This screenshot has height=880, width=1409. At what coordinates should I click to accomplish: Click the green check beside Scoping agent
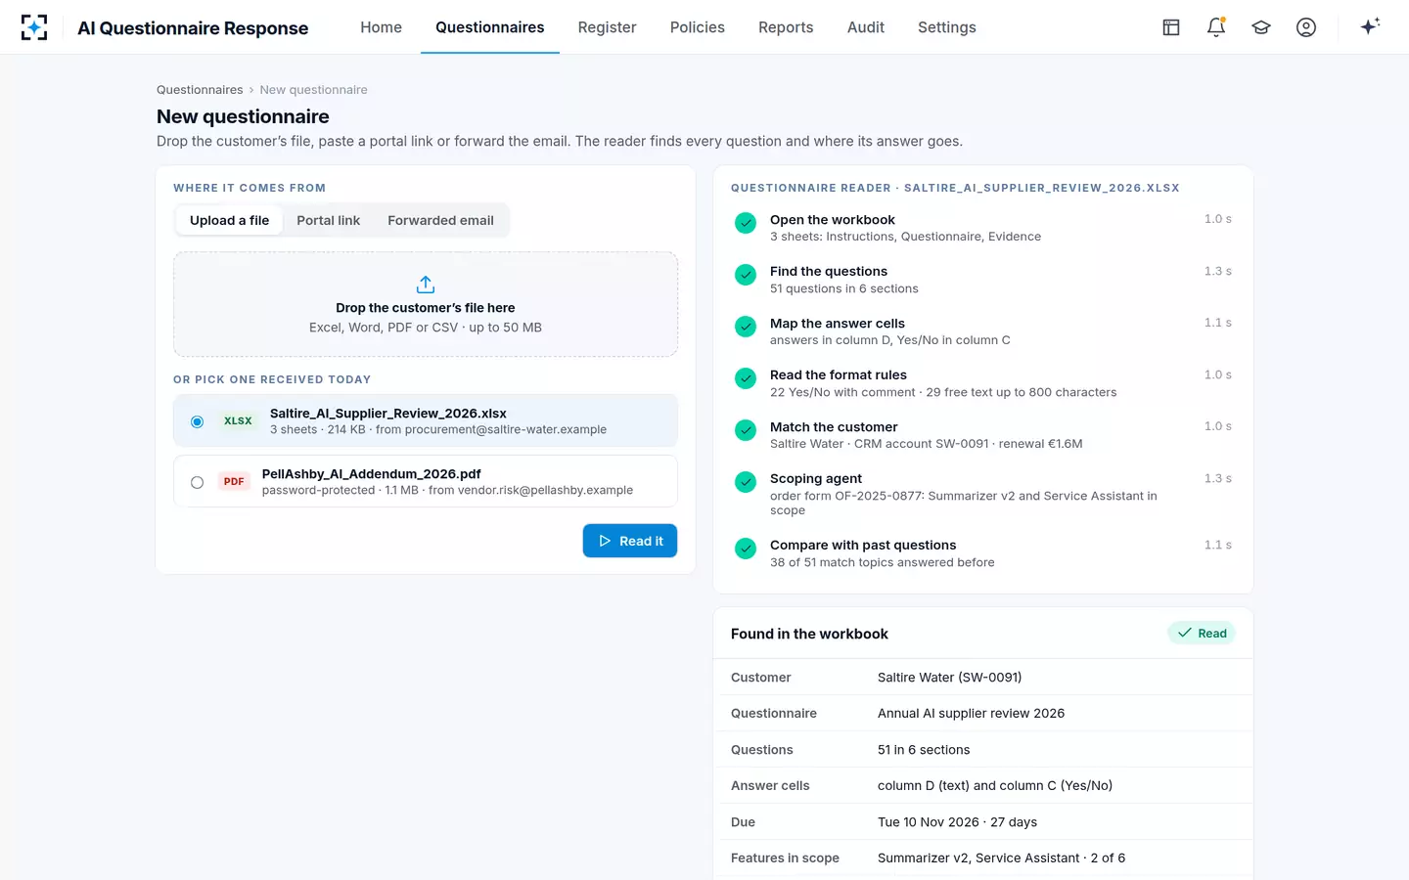[x=746, y=482]
